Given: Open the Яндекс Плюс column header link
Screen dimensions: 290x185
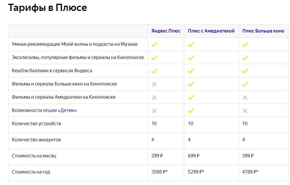Looking at the screenshot, I should pyautogui.click(x=166, y=31).
